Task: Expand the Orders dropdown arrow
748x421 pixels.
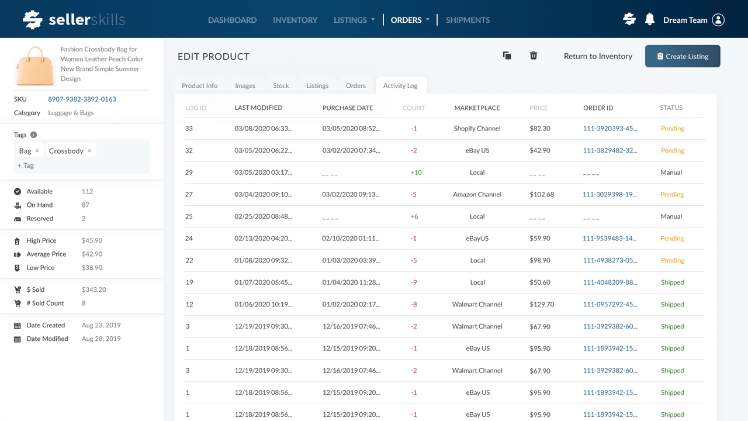Action: (428, 20)
